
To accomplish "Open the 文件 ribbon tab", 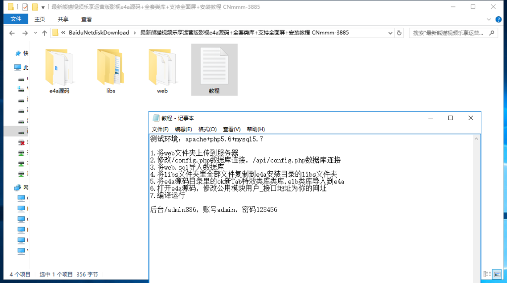I will (16, 19).
